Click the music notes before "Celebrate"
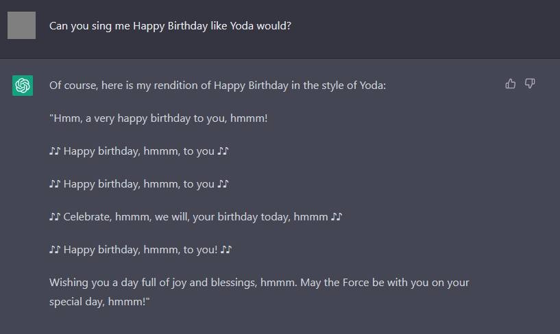The image size is (560, 334). (55, 217)
